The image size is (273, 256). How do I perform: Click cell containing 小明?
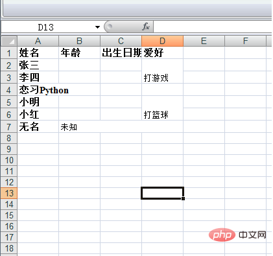click(38, 102)
